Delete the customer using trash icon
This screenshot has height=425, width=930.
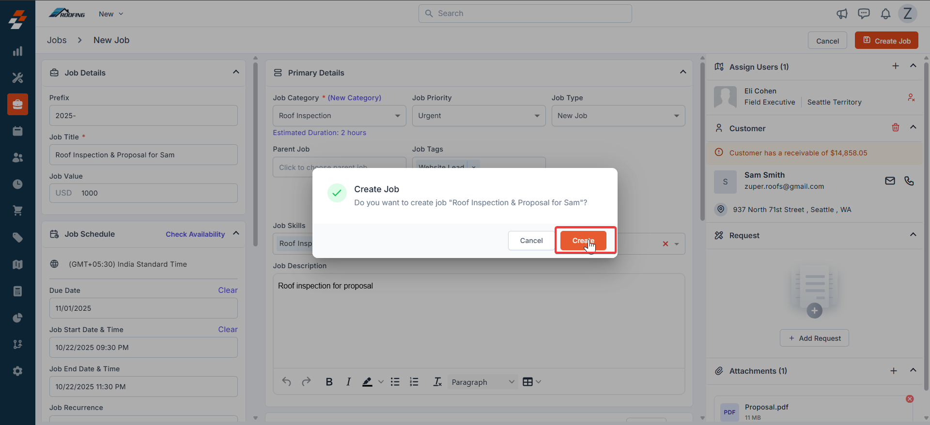(896, 127)
